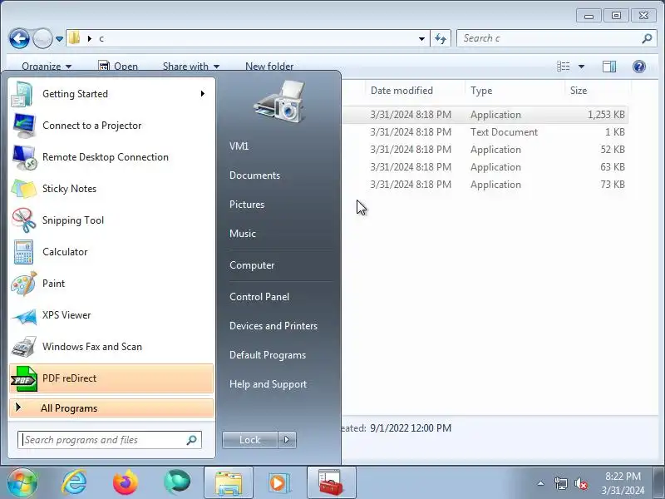Click the change view icon button

[x=564, y=67]
